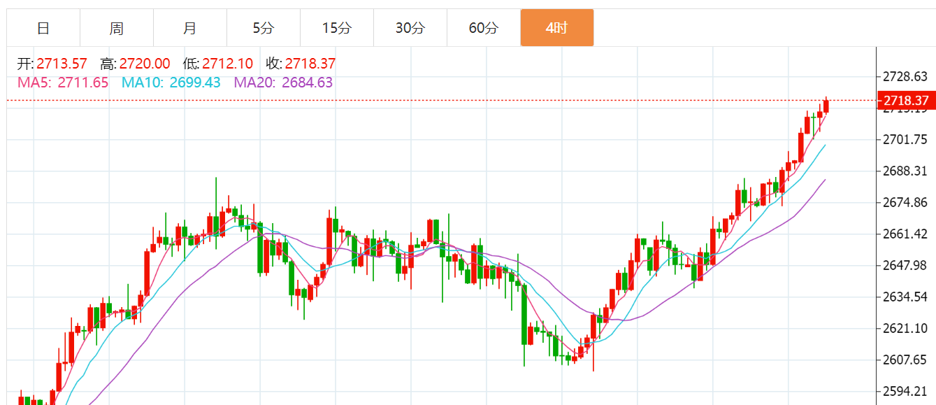Image resolution: width=936 pixels, height=405 pixels.
Task: Click the 2661.42 price axis label
Action: (905, 234)
